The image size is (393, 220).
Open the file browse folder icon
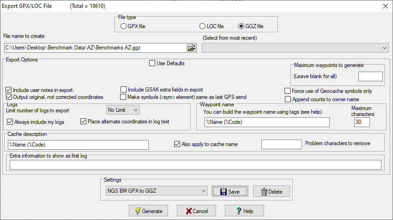click(192, 48)
